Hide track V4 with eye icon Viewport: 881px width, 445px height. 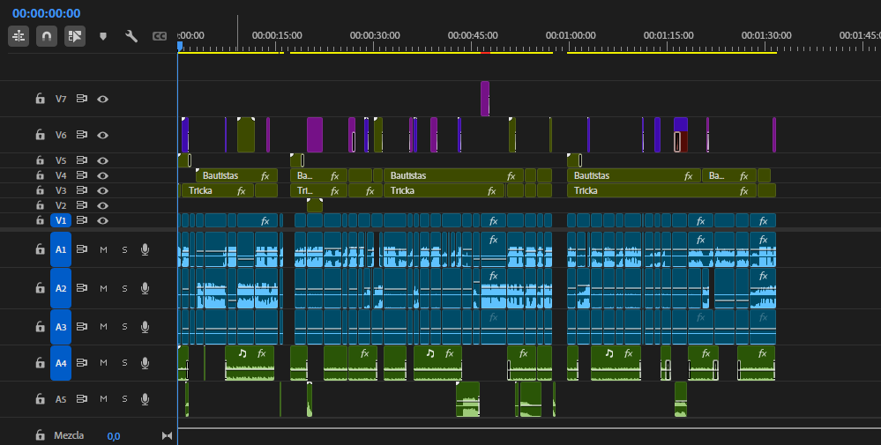pyautogui.click(x=102, y=175)
